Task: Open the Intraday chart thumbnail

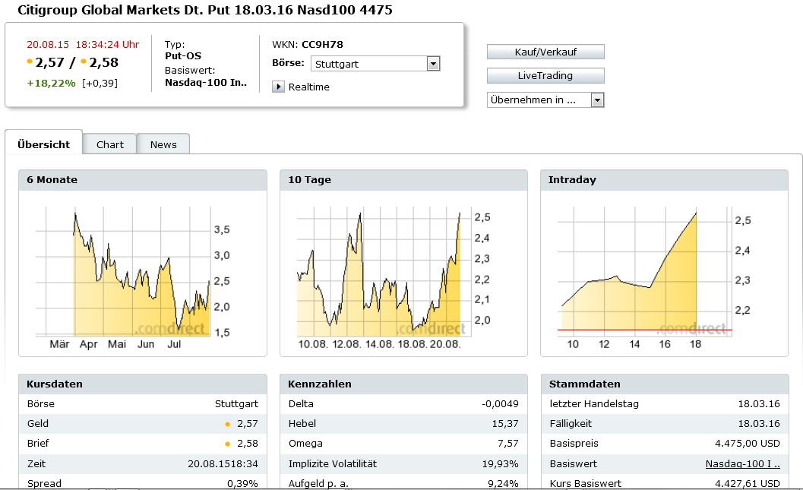Action: pyautogui.click(x=664, y=273)
